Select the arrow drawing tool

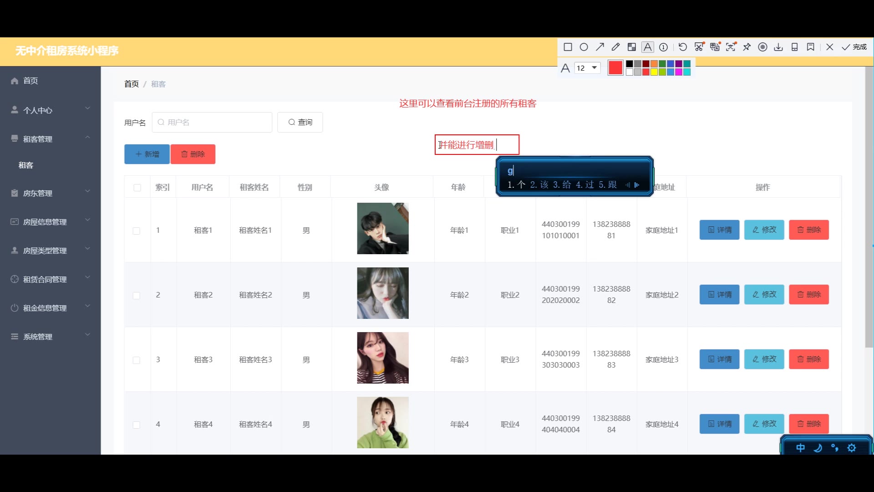click(600, 47)
